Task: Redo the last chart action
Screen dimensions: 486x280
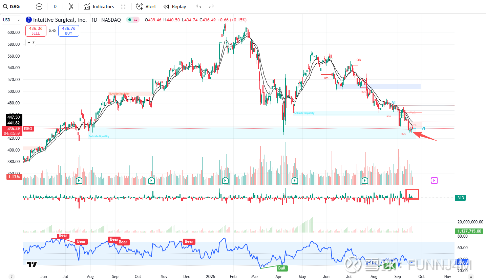Action: coord(211,6)
